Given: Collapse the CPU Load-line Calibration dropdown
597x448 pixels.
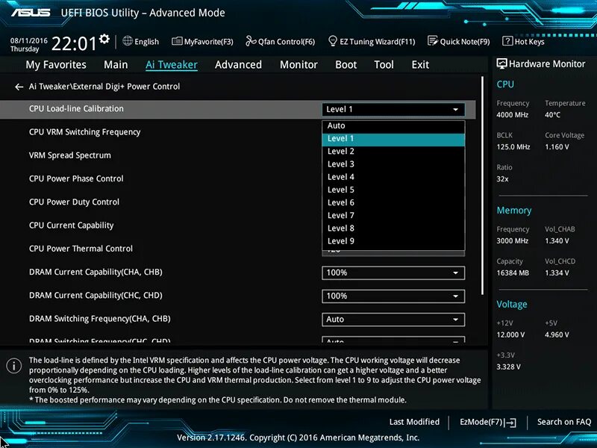Looking at the screenshot, I should [x=393, y=109].
